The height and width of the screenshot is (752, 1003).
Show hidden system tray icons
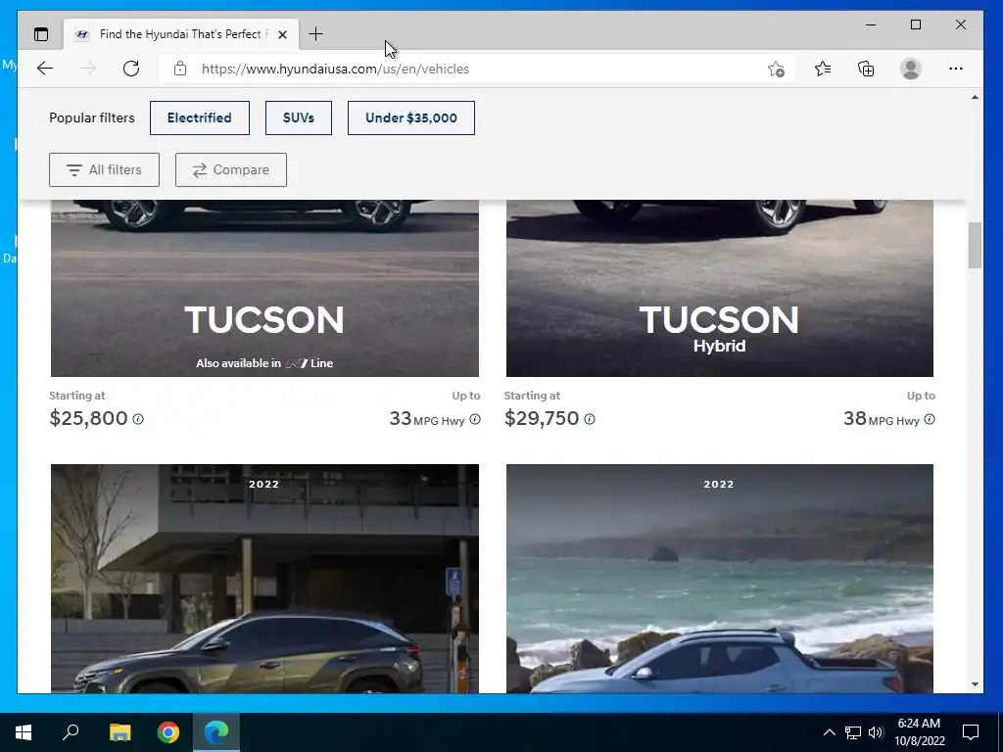coord(829,732)
